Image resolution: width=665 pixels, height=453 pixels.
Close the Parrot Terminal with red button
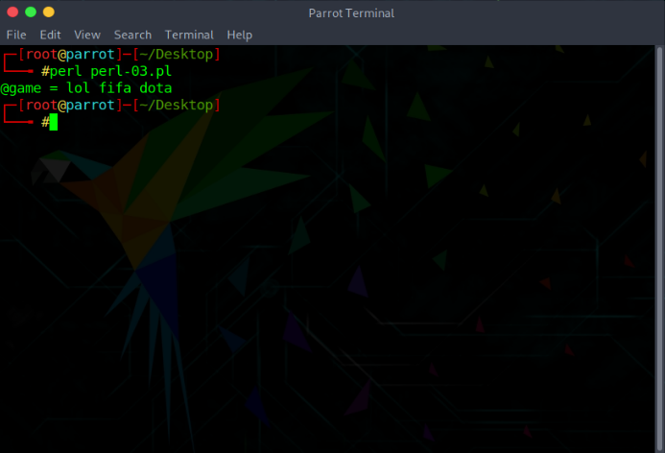click(12, 12)
